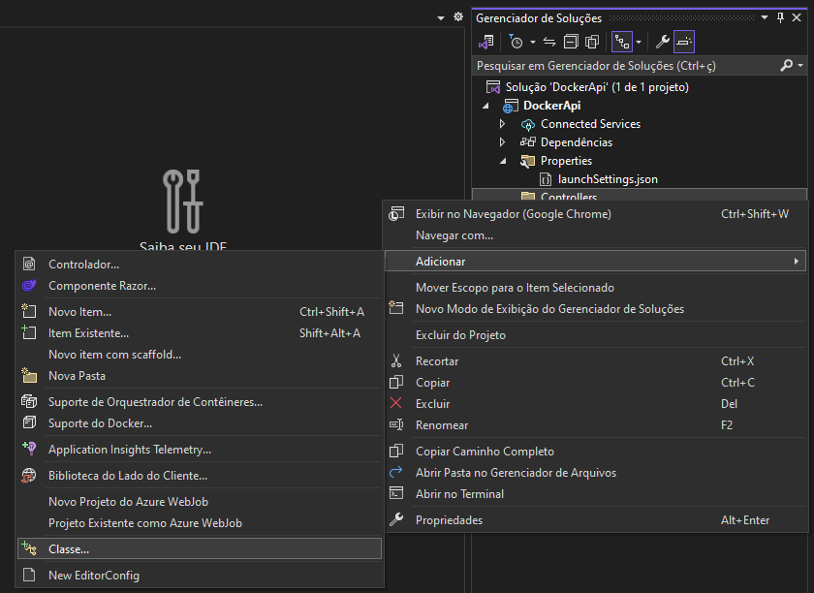The height and width of the screenshot is (593, 814).
Task: Open pending changes filter dropdown arrow
Action: point(533,42)
